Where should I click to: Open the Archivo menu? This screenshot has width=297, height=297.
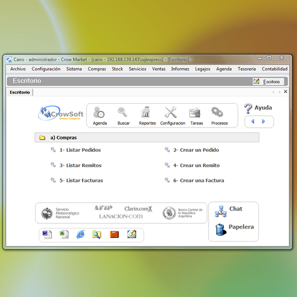[x=18, y=69]
